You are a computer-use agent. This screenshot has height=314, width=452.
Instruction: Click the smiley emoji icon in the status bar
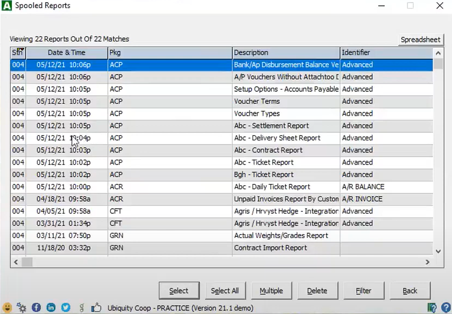7,307
